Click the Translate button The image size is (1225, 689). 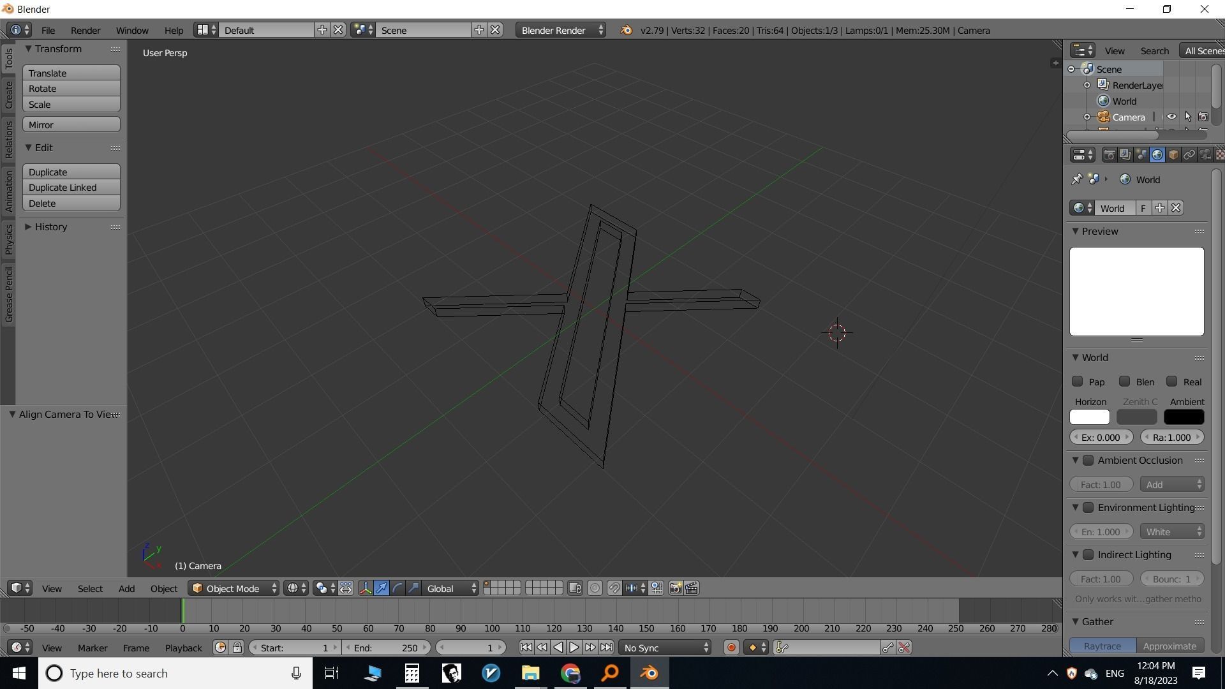tap(71, 73)
